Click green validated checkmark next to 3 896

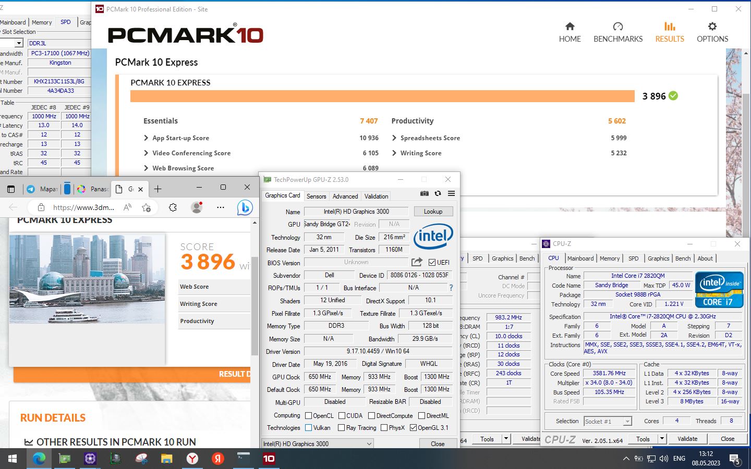(673, 96)
